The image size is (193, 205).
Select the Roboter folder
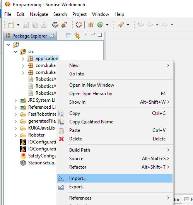[x=32, y=135]
